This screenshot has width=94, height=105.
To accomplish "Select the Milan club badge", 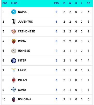I will pyautogui.click(x=14, y=80).
